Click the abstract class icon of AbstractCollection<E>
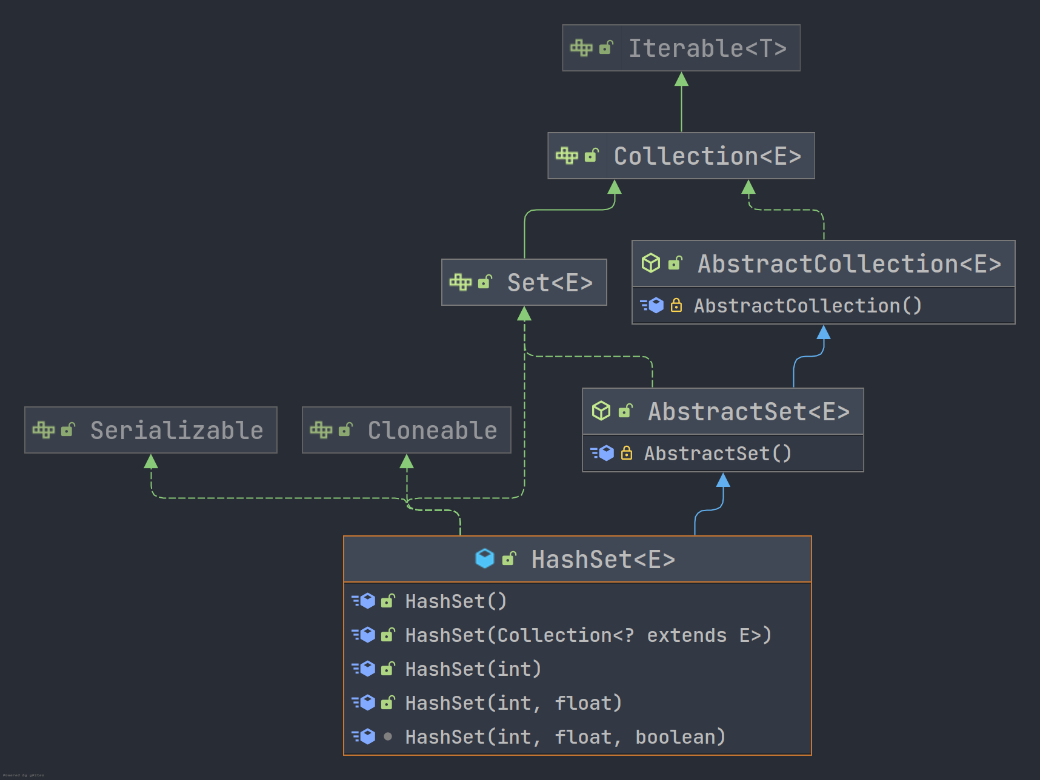Screen dimensions: 1040x780 pyautogui.click(x=651, y=263)
